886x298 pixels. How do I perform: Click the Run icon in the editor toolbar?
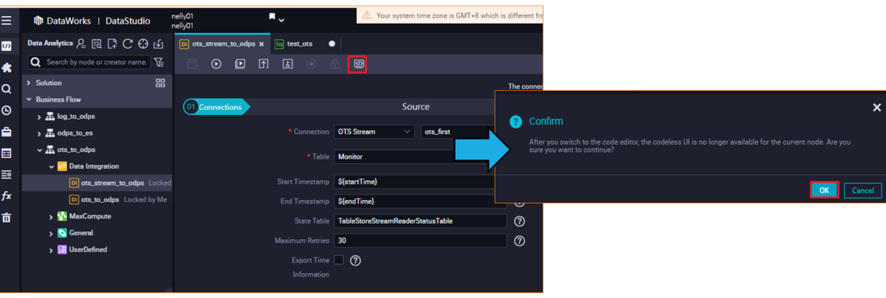[x=216, y=64]
